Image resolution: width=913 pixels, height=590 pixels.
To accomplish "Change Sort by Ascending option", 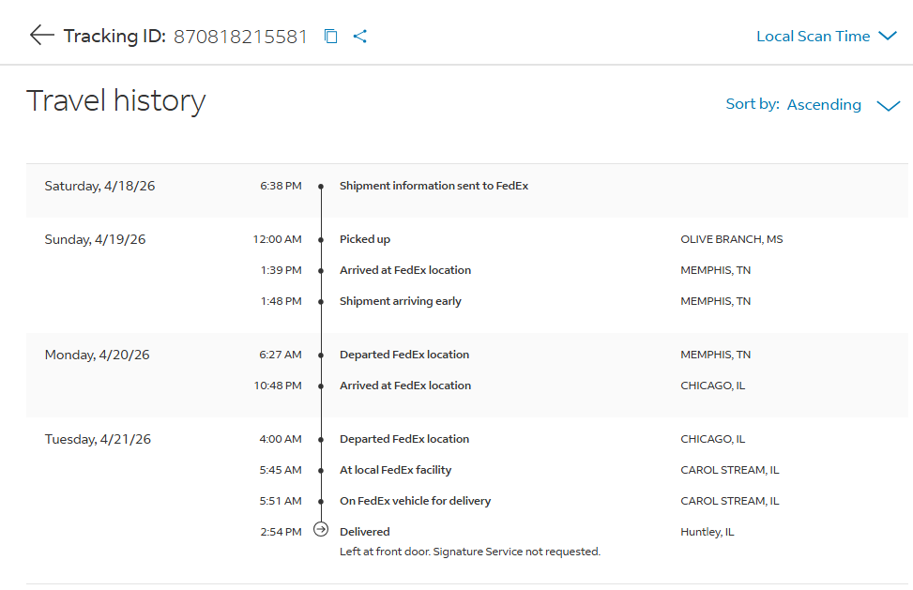I will coord(824,105).
